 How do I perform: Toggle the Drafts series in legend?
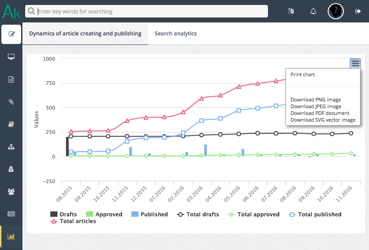point(63,215)
